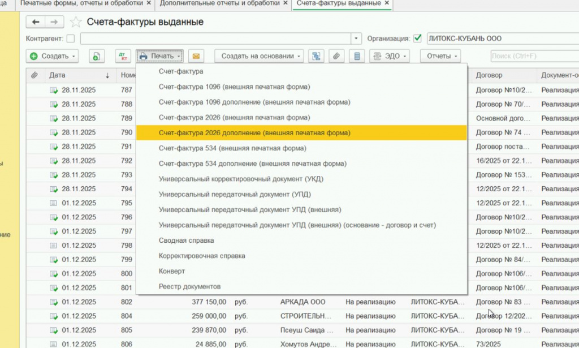Open the ЭДО dropdown menu

pos(390,56)
